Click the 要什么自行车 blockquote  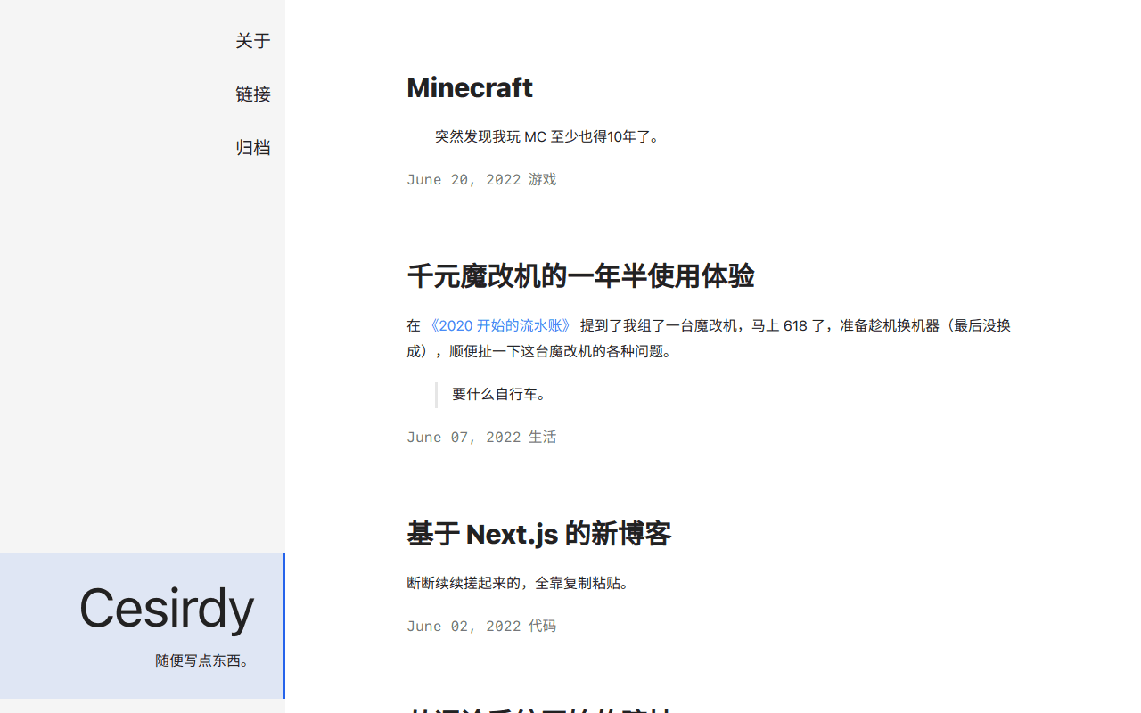point(499,394)
